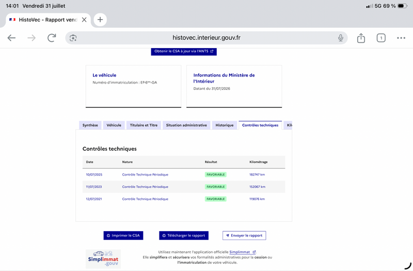
Task: Click the date 11/07/2023
Action: (94, 187)
